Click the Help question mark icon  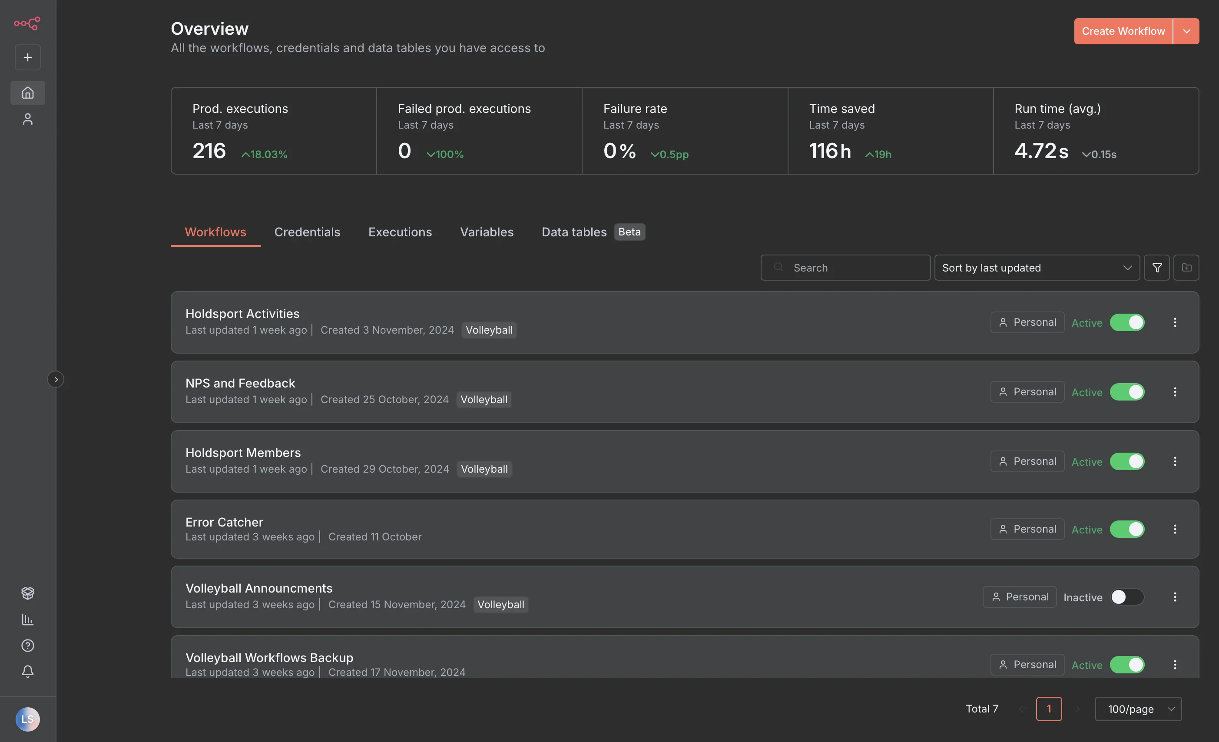(x=28, y=646)
